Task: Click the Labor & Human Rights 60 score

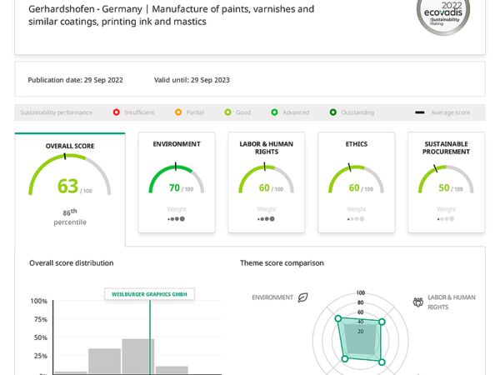Action: click(264, 187)
